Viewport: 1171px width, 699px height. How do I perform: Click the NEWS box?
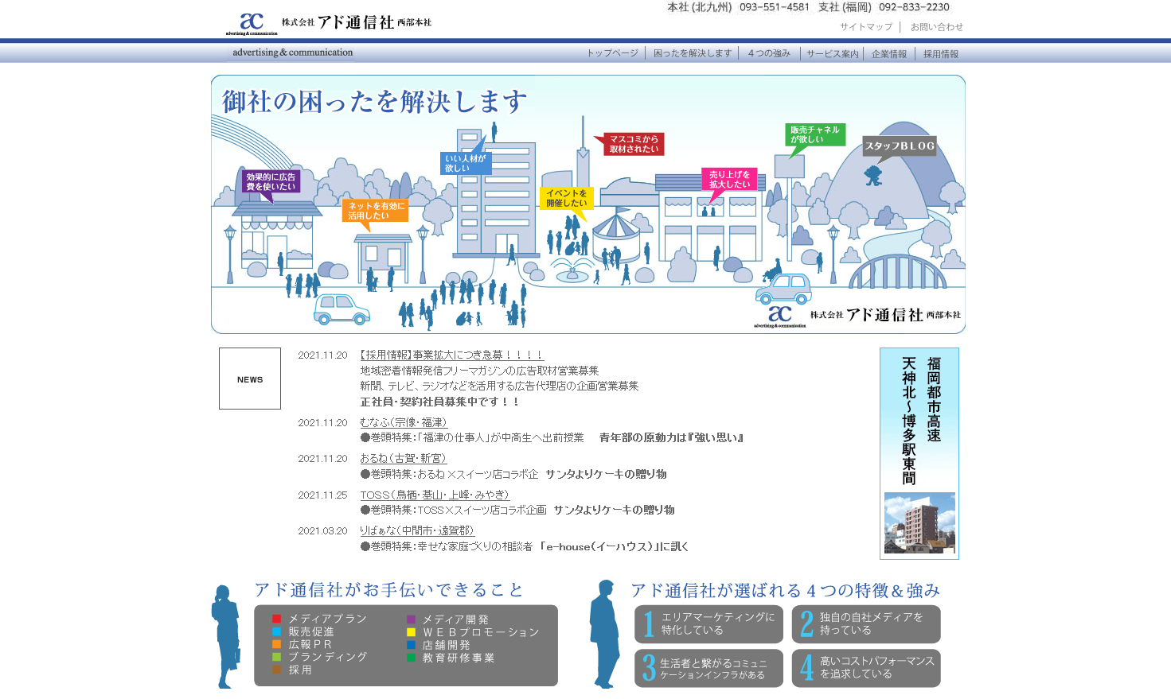[250, 379]
